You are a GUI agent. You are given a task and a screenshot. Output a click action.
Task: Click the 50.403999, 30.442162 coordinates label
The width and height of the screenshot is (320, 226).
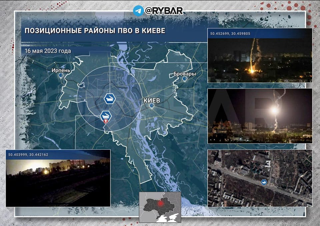click(x=28, y=155)
